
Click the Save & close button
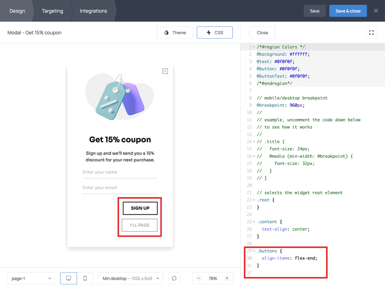point(348,11)
